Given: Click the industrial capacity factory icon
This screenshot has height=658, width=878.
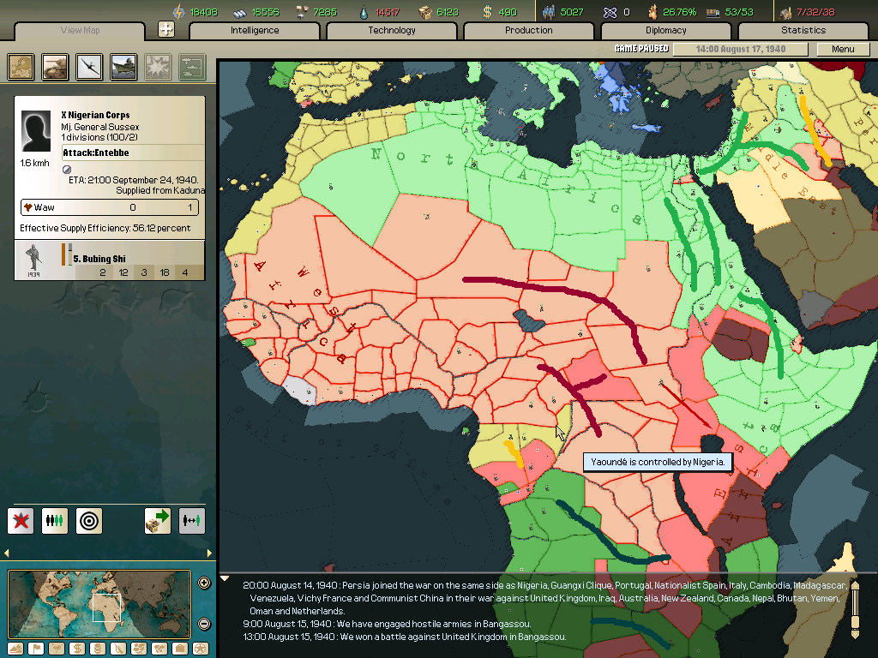Looking at the screenshot, I should tap(785, 12).
